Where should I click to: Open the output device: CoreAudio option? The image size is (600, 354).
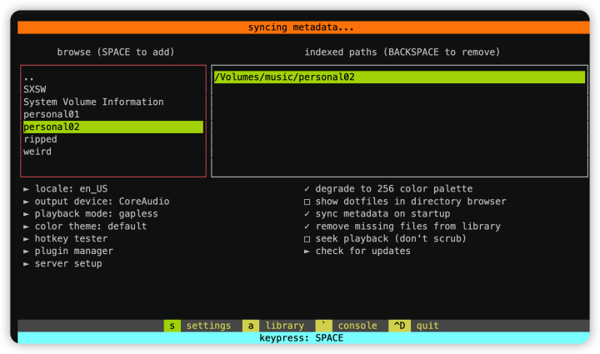click(x=96, y=202)
